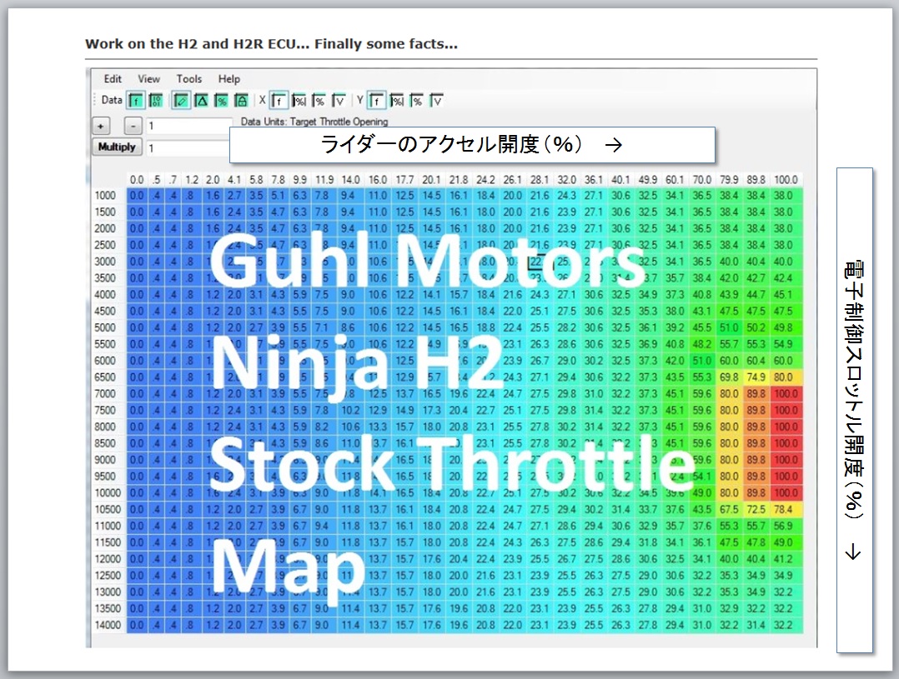Screen dimensions: 899x679
Task: Select 54.1 cell in 9500 row
Action: tap(702, 477)
